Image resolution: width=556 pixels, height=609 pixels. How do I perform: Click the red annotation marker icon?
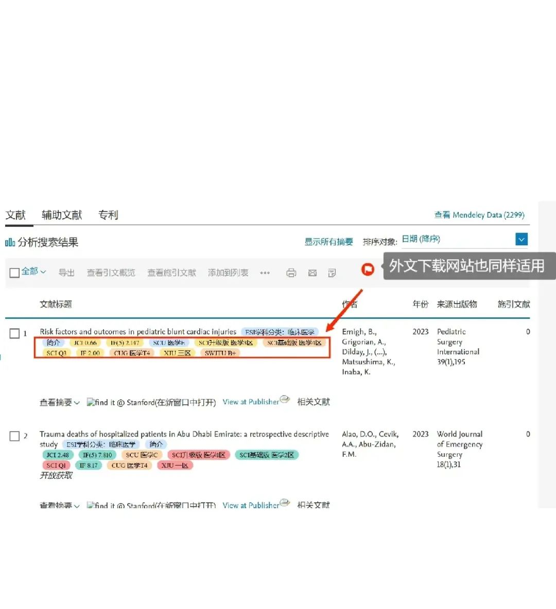368,270
